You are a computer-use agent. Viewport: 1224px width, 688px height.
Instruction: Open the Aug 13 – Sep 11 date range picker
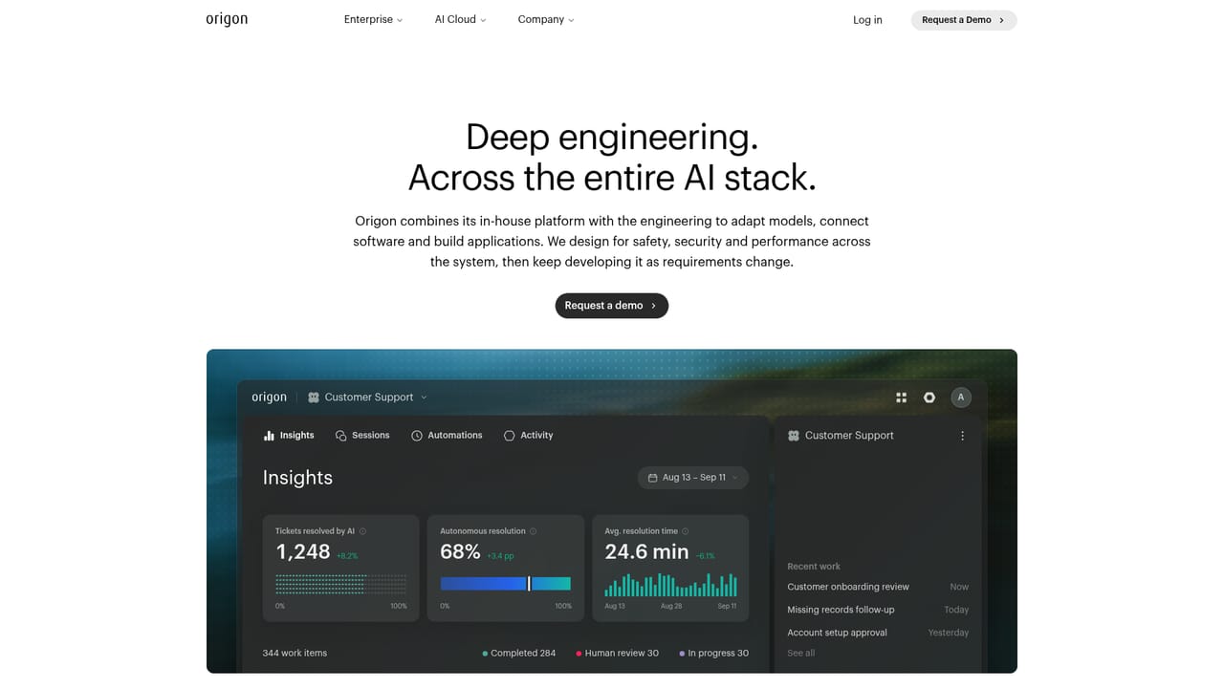pyautogui.click(x=693, y=478)
